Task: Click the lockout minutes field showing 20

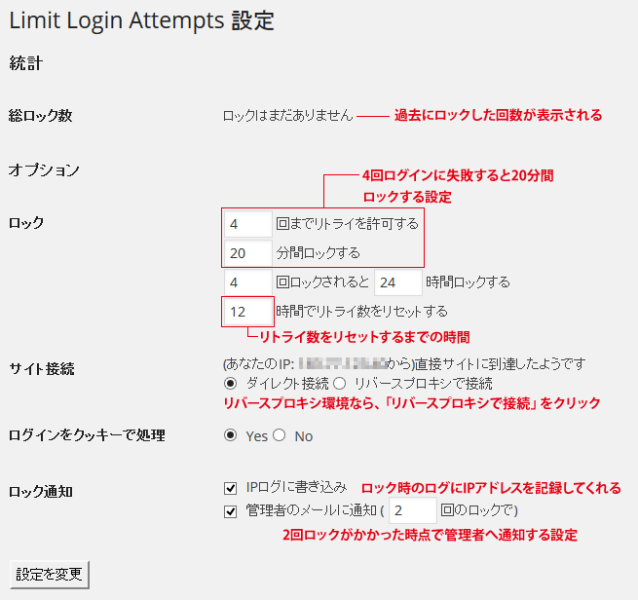Action: click(247, 253)
